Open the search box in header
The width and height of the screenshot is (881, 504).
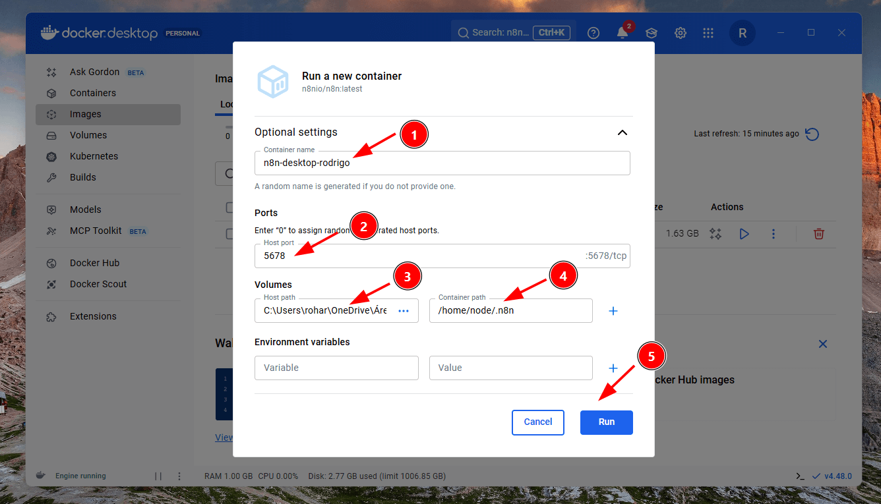(514, 32)
